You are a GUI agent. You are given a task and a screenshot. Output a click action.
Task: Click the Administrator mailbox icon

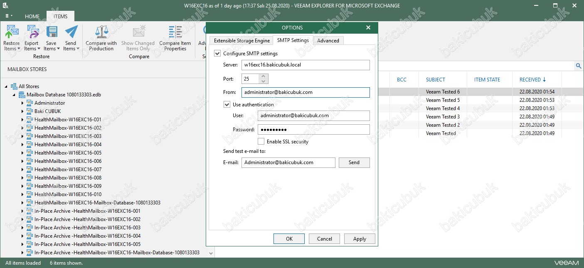click(30, 103)
